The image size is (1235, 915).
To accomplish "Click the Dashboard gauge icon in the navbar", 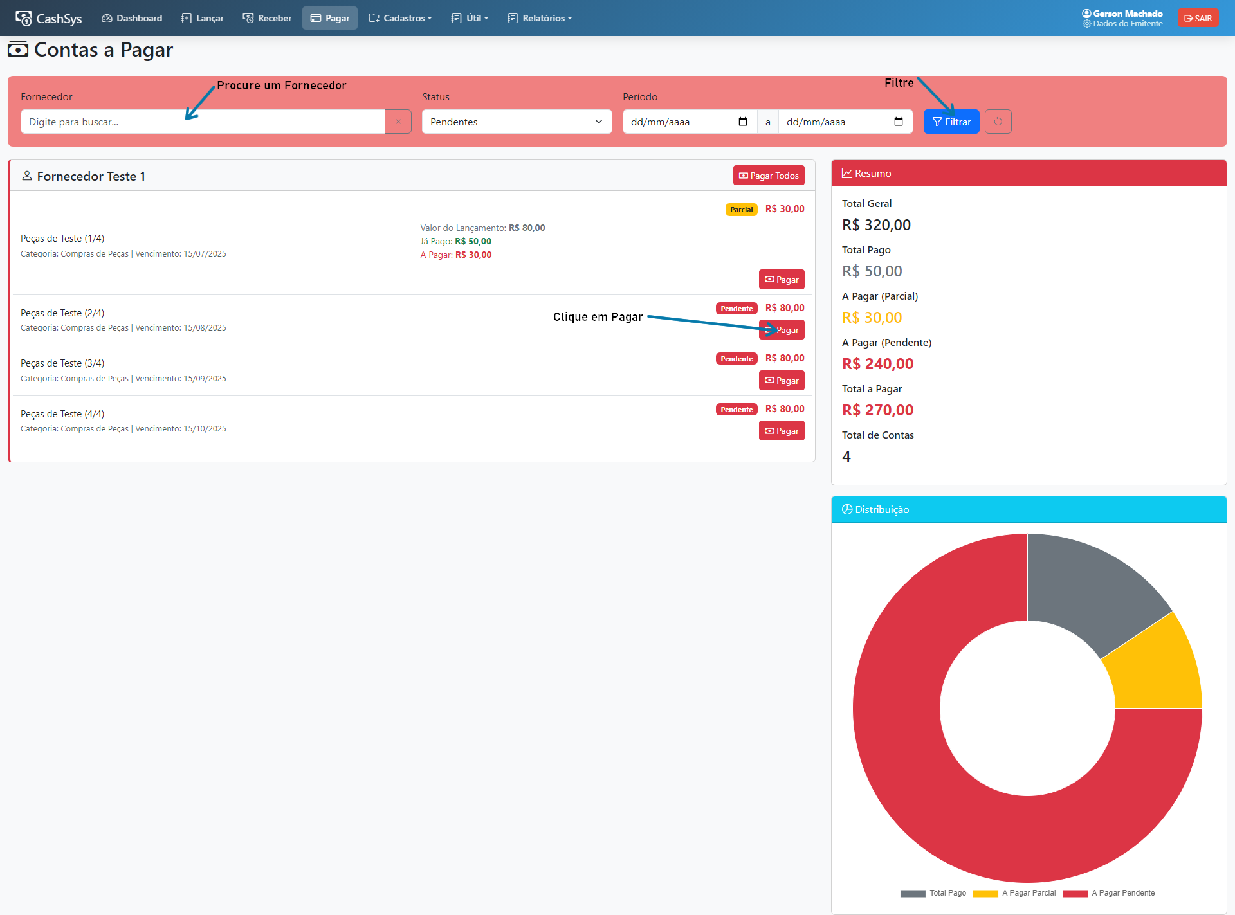I will point(107,18).
